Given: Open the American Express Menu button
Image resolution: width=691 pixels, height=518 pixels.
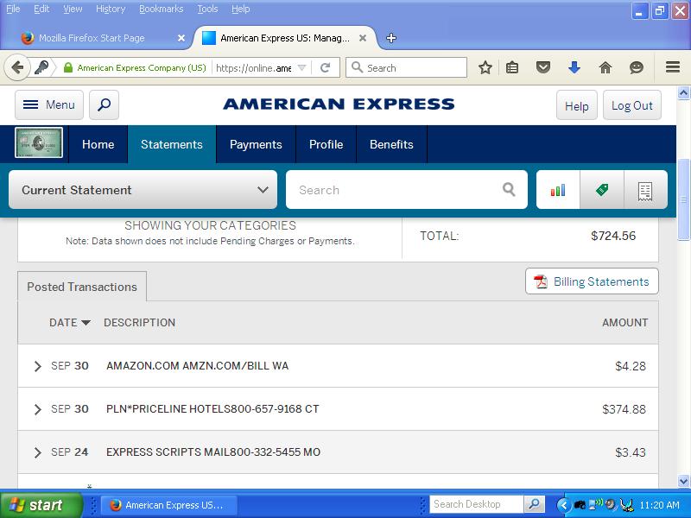Looking at the screenshot, I should 49,104.
